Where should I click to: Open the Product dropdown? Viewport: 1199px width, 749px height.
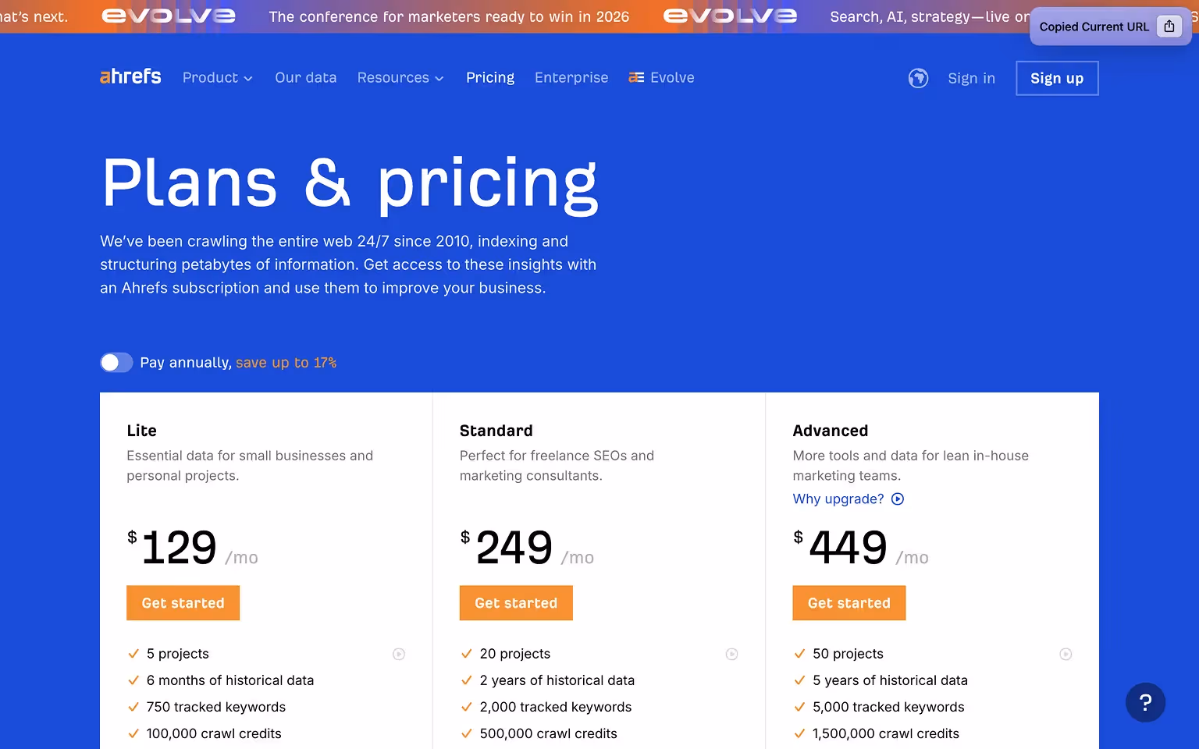tap(217, 77)
